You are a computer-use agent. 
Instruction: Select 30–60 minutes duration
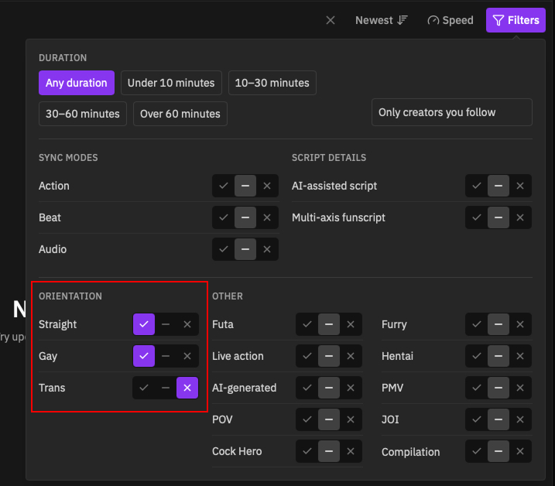83,114
